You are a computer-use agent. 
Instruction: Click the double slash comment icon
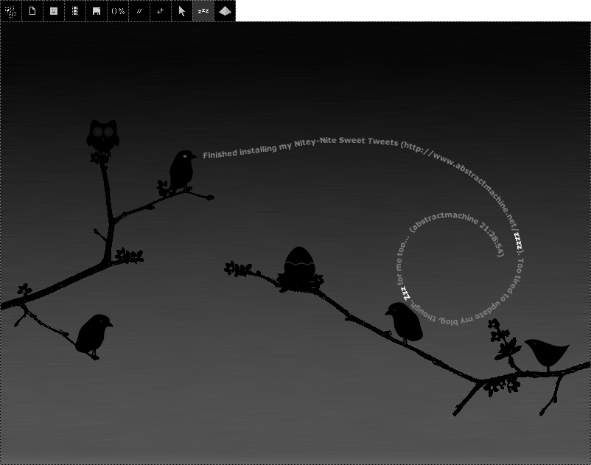tap(139, 11)
